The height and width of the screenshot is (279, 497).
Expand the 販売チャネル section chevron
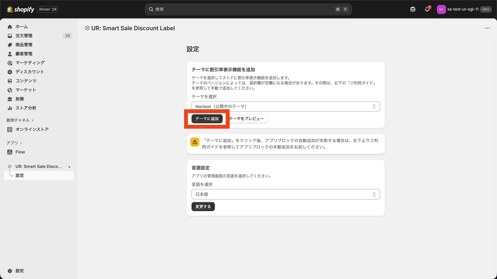point(33,120)
